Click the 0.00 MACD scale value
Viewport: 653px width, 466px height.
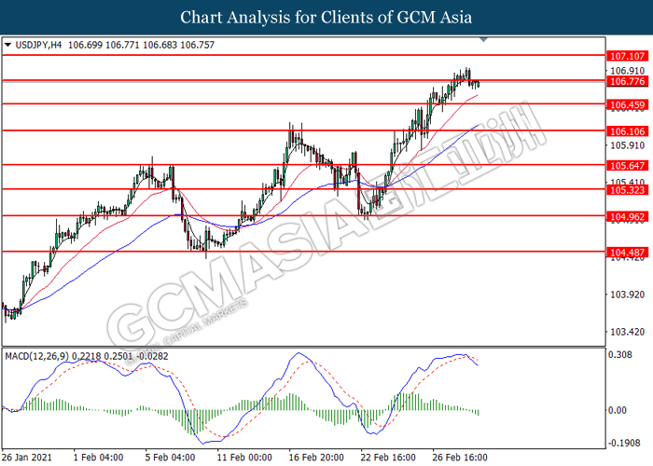618,410
